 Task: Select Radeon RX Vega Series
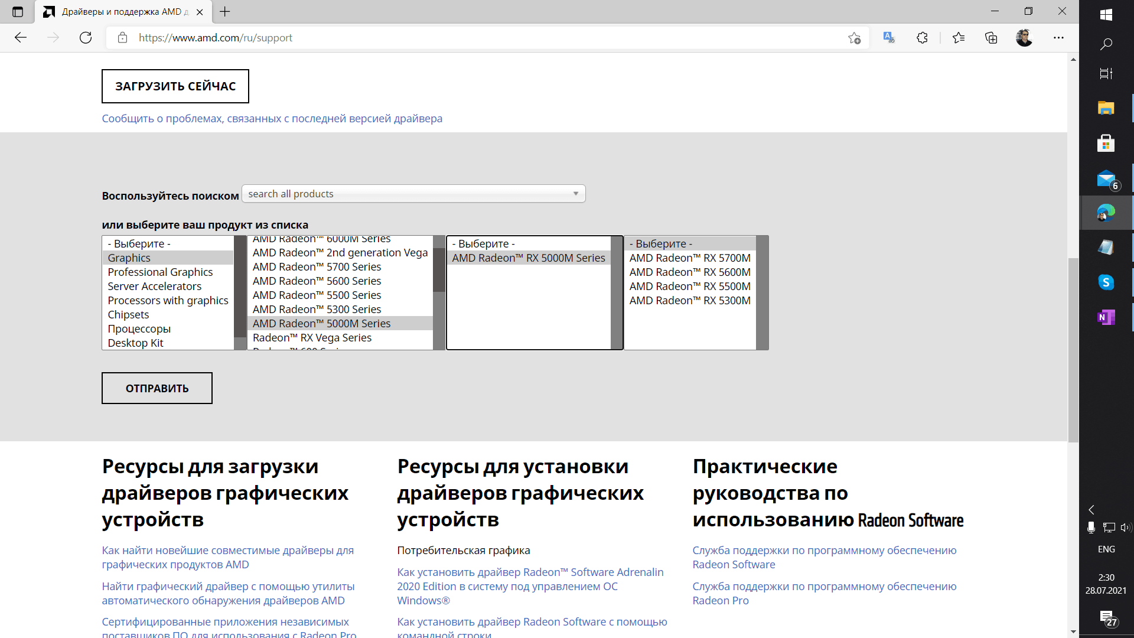click(340, 337)
